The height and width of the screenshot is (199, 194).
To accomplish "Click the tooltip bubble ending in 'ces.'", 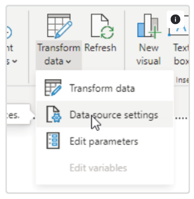I will pos(19,115).
